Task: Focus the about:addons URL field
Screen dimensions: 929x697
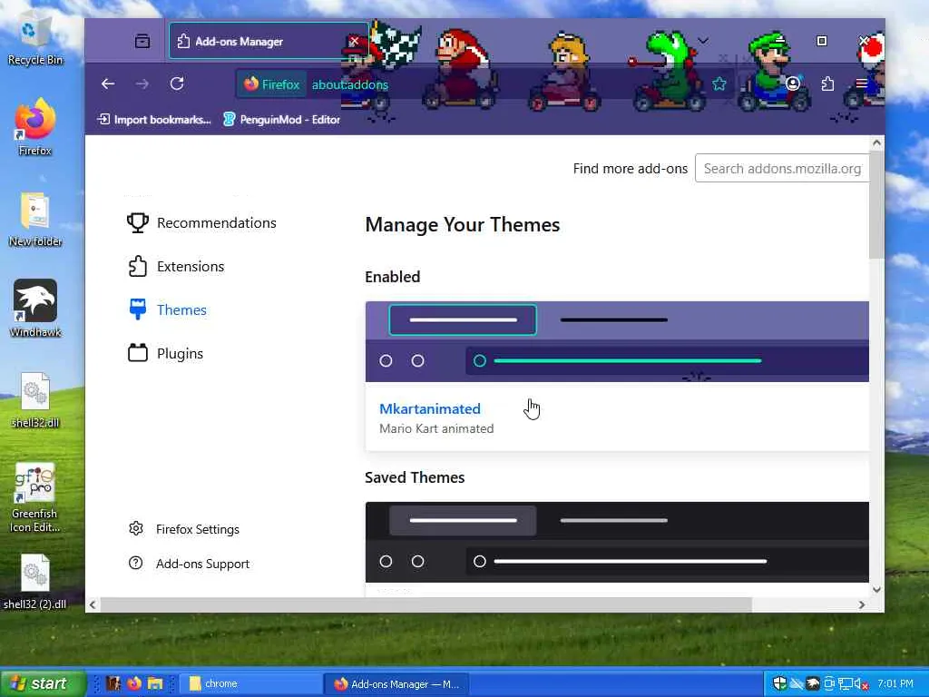Action: coord(350,84)
